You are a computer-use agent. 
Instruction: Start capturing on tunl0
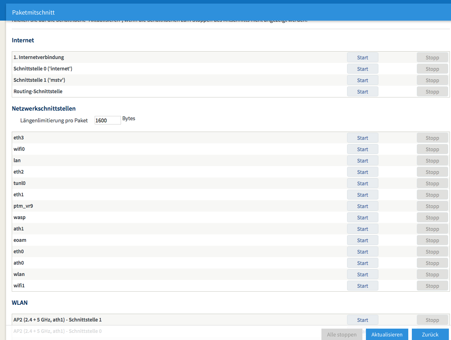362,184
